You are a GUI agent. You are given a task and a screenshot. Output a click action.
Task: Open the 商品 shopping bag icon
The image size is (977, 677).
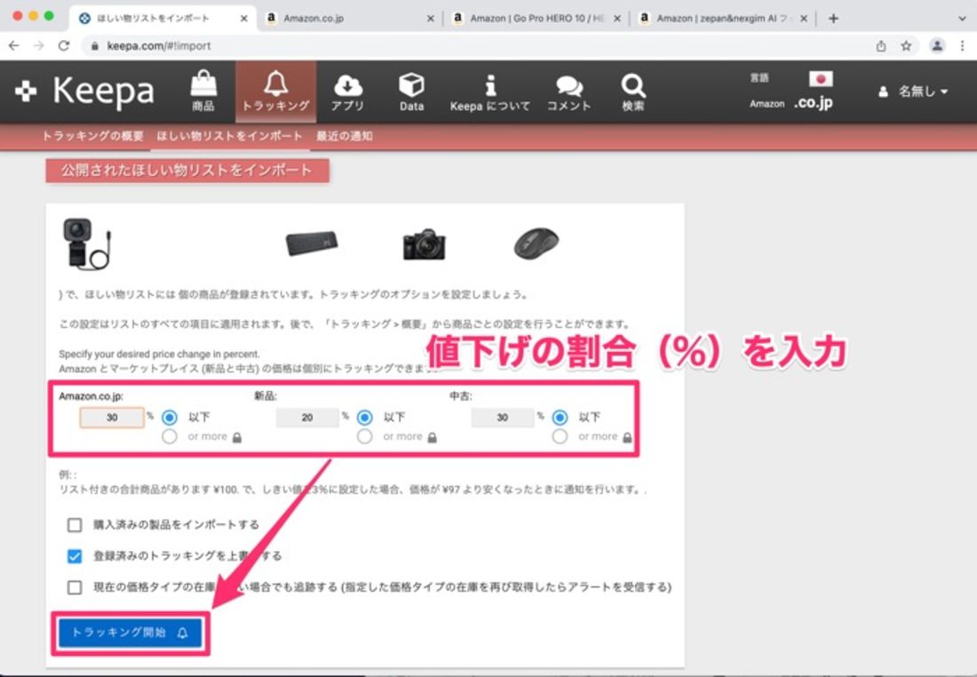click(203, 91)
